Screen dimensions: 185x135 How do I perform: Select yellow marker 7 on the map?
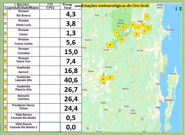(116, 33)
